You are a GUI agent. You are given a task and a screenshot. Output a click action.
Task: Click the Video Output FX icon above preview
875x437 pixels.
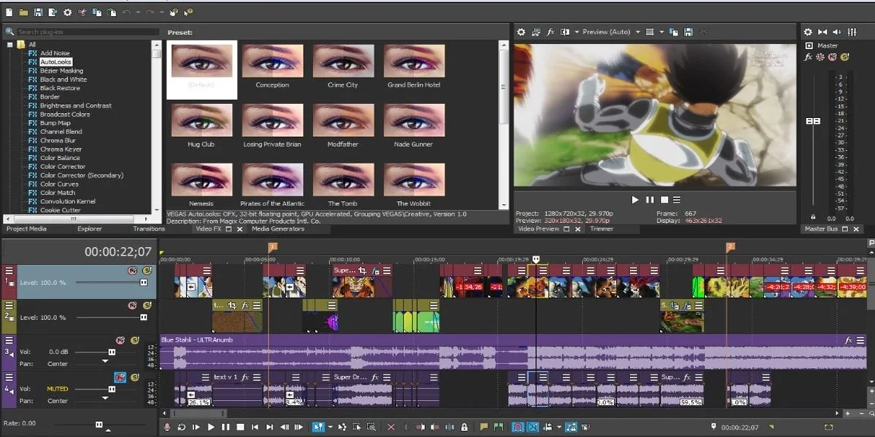[551, 32]
